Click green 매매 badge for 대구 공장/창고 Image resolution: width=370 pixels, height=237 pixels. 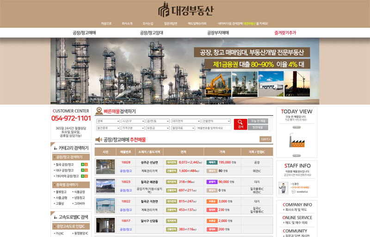(x=83, y=170)
